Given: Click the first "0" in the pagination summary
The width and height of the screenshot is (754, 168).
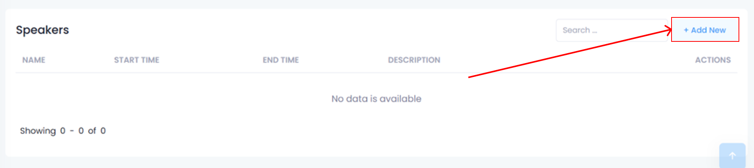Looking at the screenshot, I should pyautogui.click(x=63, y=131).
